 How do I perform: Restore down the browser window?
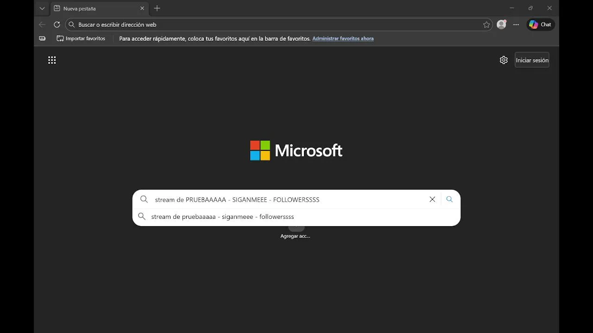tap(530, 8)
